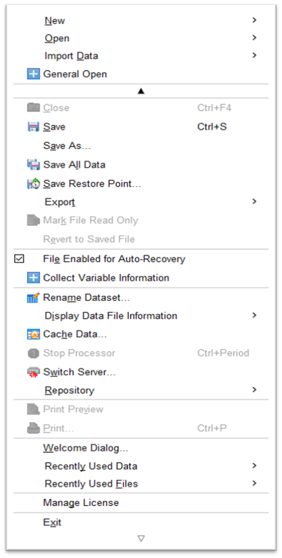This screenshot has height=558, width=282.
Task: Click the downward scroll triangle at bottom
Action: point(141,539)
